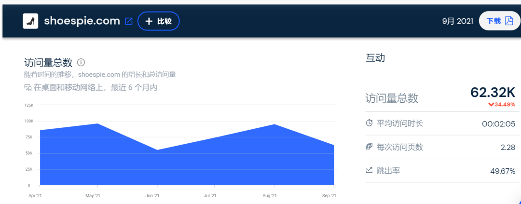Click the 100K y-axis label
521x204 pixels.
[x=29, y=121]
